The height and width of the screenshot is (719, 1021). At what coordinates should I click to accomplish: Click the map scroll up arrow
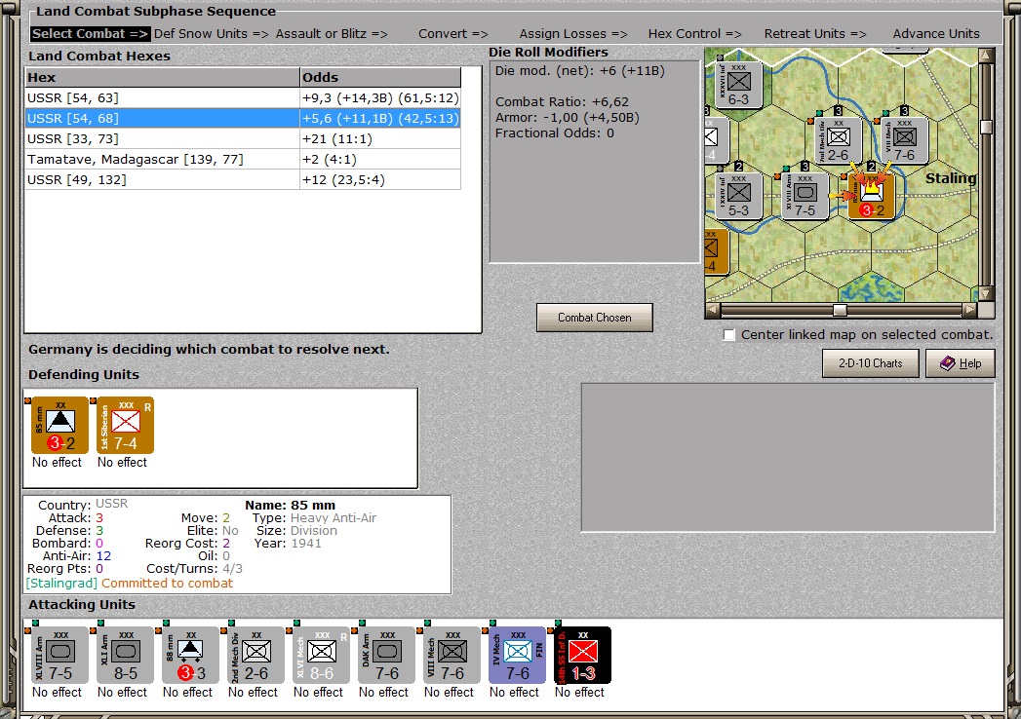(x=986, y=56)
